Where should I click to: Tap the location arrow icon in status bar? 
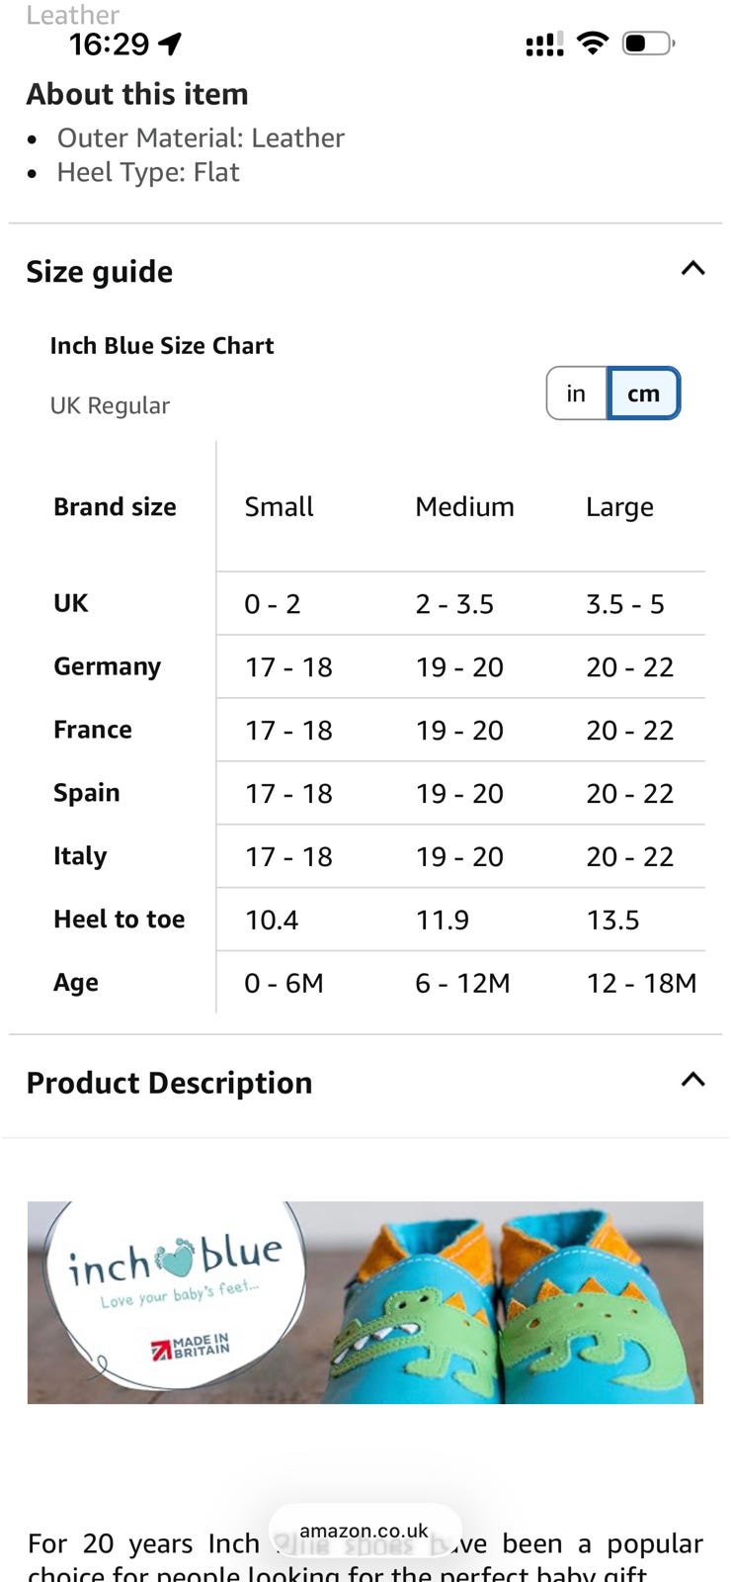(170, 44)
